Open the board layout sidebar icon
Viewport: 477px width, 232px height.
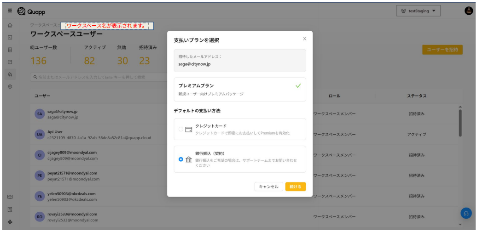click(10, 62)
